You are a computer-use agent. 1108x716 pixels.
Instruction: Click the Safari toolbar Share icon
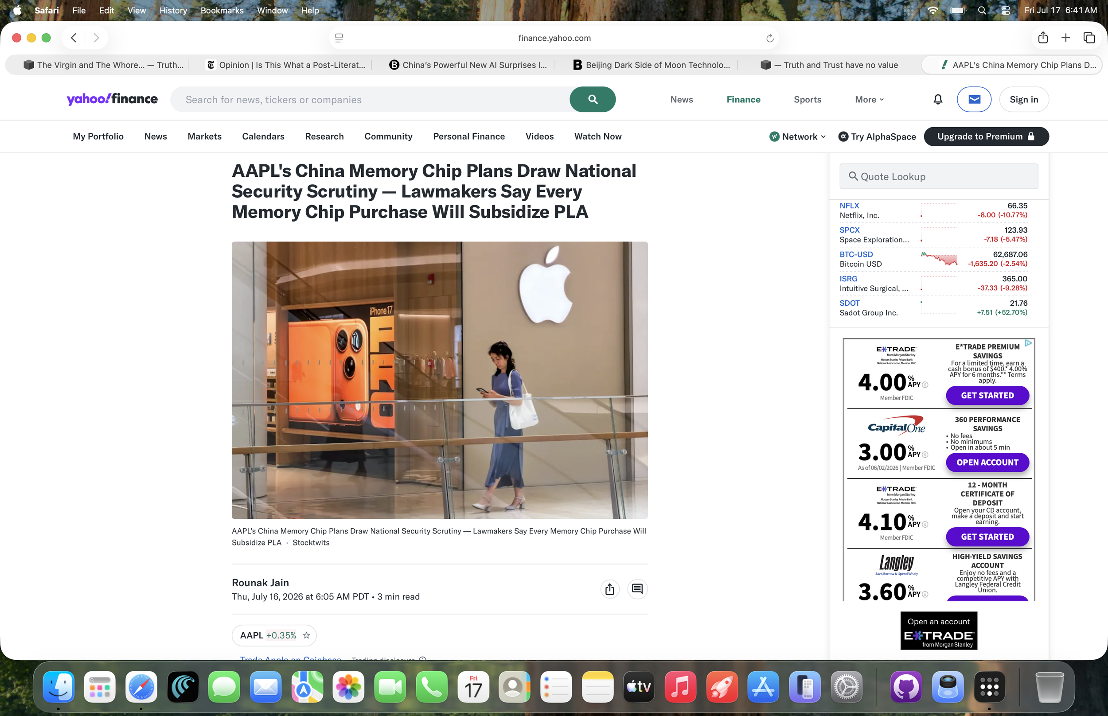[x=1043, y=38]
